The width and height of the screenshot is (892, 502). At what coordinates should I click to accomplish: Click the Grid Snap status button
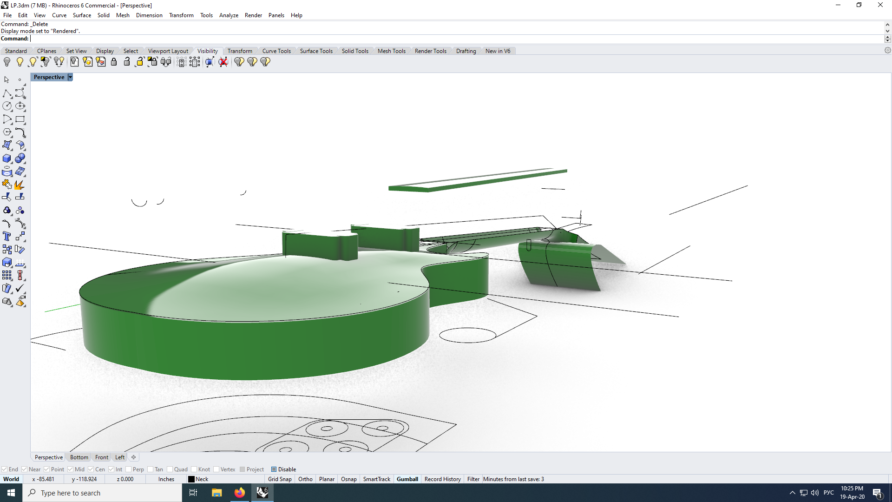[280, 479]
